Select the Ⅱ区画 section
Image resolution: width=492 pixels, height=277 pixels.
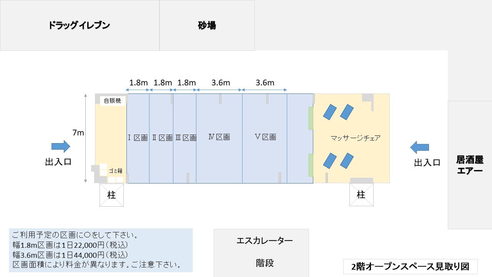[x=161, y=138]
